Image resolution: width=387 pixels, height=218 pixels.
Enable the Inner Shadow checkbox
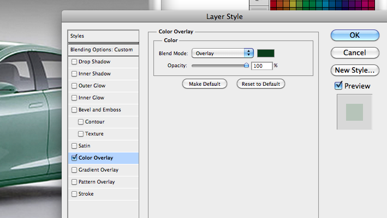pos(74,74)
